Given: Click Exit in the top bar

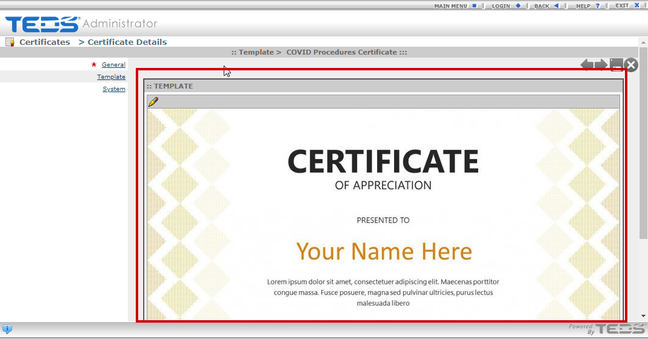Looking at the screenshot, I should (x=627, y=6).
